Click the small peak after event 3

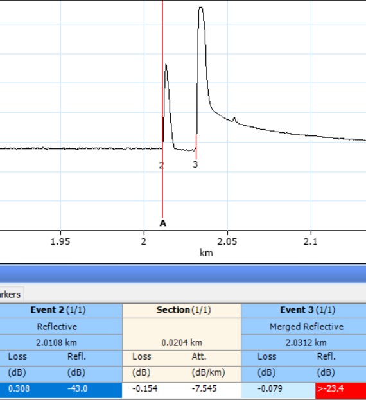(234, 119)
